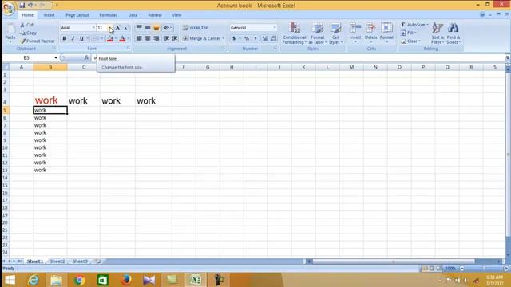Switch to the Insert ribbon tab
Image resolution: width=511 pixels, height=287 pixels.
[50, 15]
